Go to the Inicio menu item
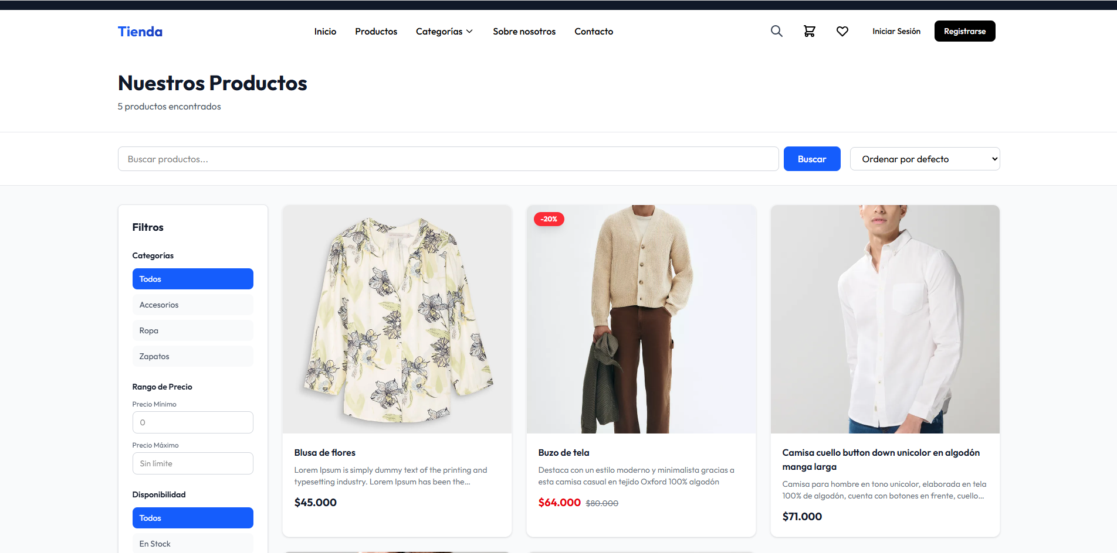The width and height of the screenshot is (1117, 553). pyautogui.click(x=325, y=32)
